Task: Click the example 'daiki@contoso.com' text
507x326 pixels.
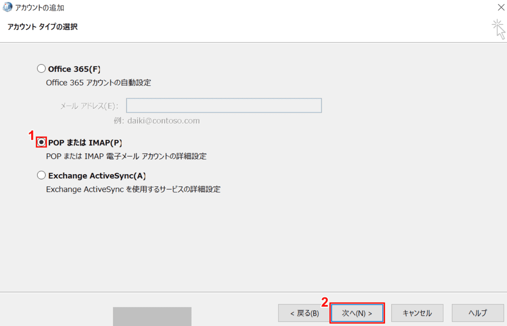Action: coord(163,121)
